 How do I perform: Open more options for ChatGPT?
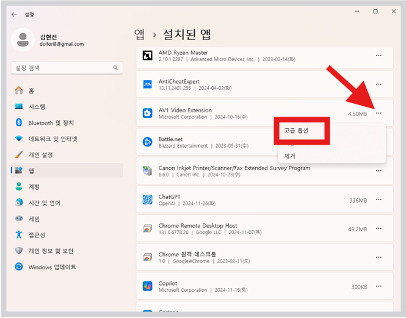379,200
